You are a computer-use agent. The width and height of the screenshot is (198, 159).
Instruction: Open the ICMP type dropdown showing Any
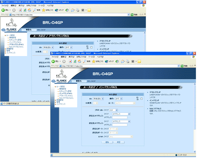(x=121, y=136)
